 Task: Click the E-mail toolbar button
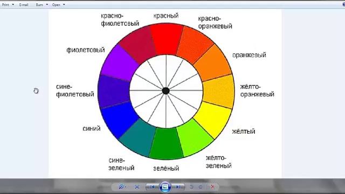[24, 5]
